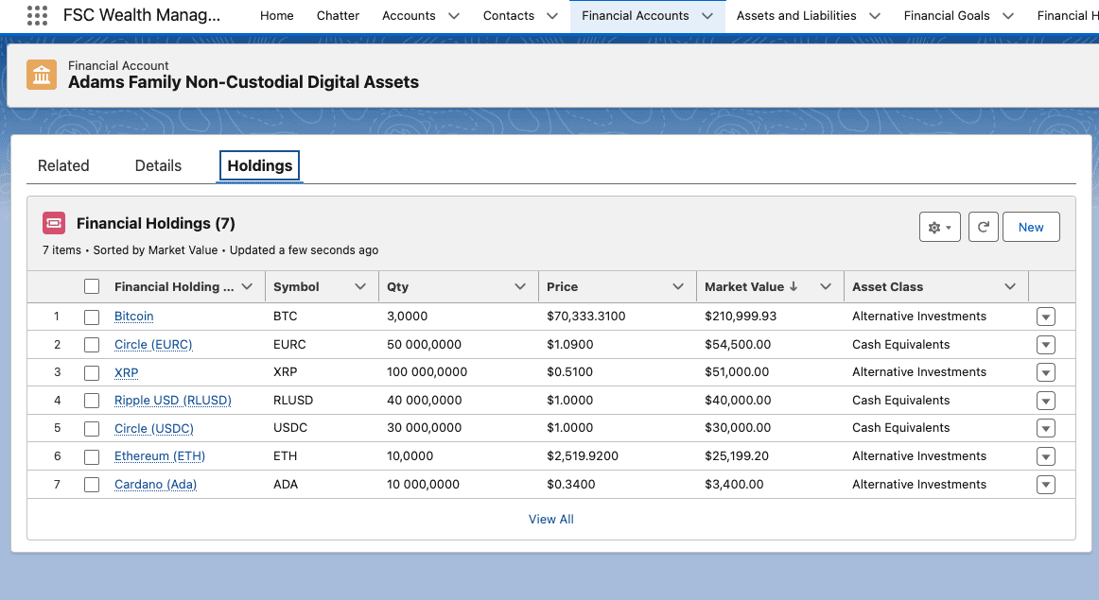Open Ethereum (ETH) row actions dropdown

[x=1046, y=457]
